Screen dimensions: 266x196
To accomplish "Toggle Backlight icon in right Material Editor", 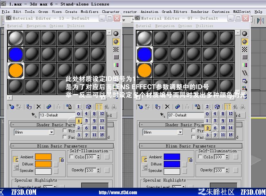I will 245,42.
